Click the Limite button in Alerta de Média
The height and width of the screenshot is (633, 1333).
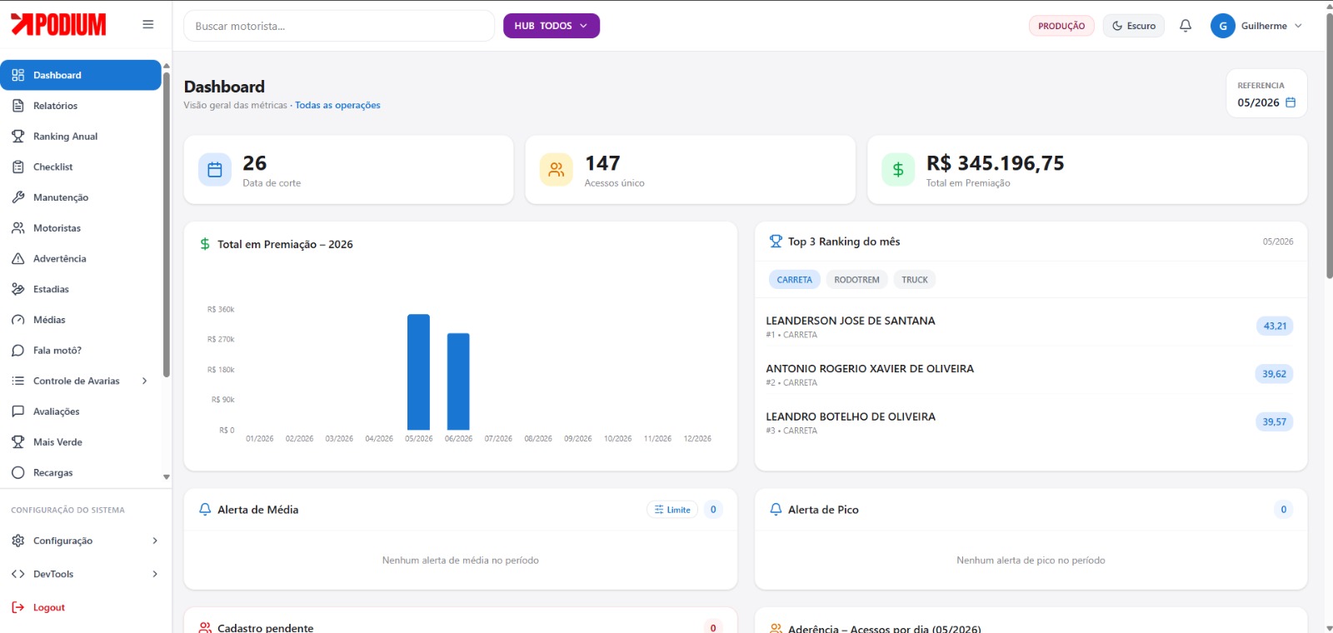pyautogui.click(x=672, y=510)
